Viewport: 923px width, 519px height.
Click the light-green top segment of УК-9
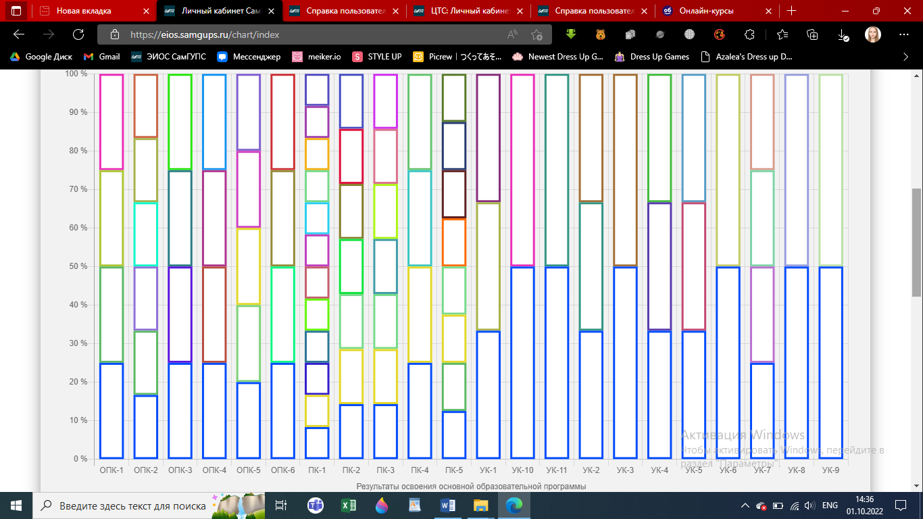(831, 170)
